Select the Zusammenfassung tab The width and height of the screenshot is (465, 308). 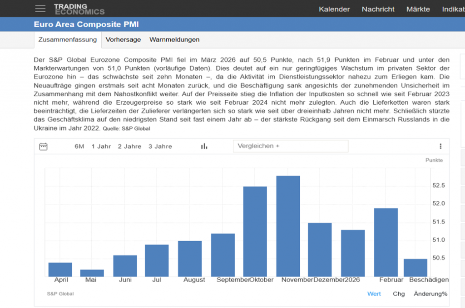click(67, 39)
